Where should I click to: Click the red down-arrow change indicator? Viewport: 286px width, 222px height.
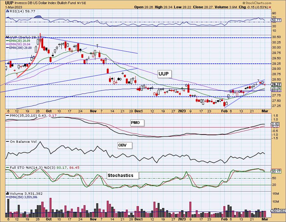coord(270,7)
